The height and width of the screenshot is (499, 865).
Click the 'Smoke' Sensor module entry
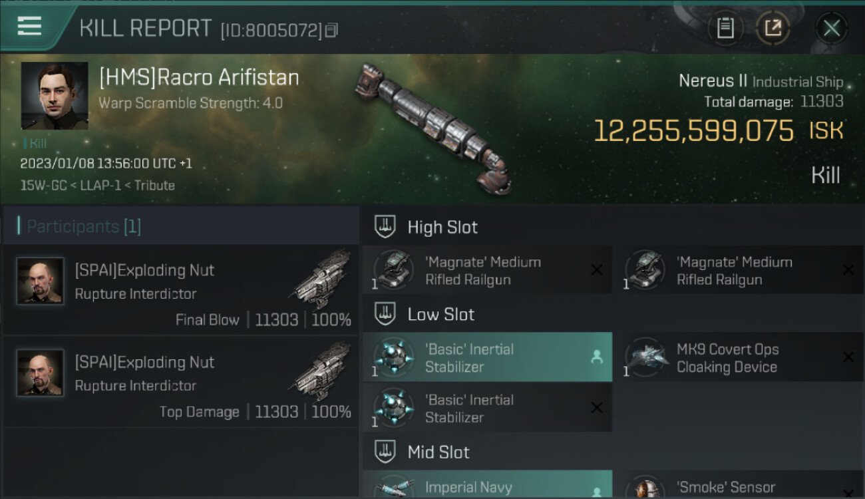point(739,487)
